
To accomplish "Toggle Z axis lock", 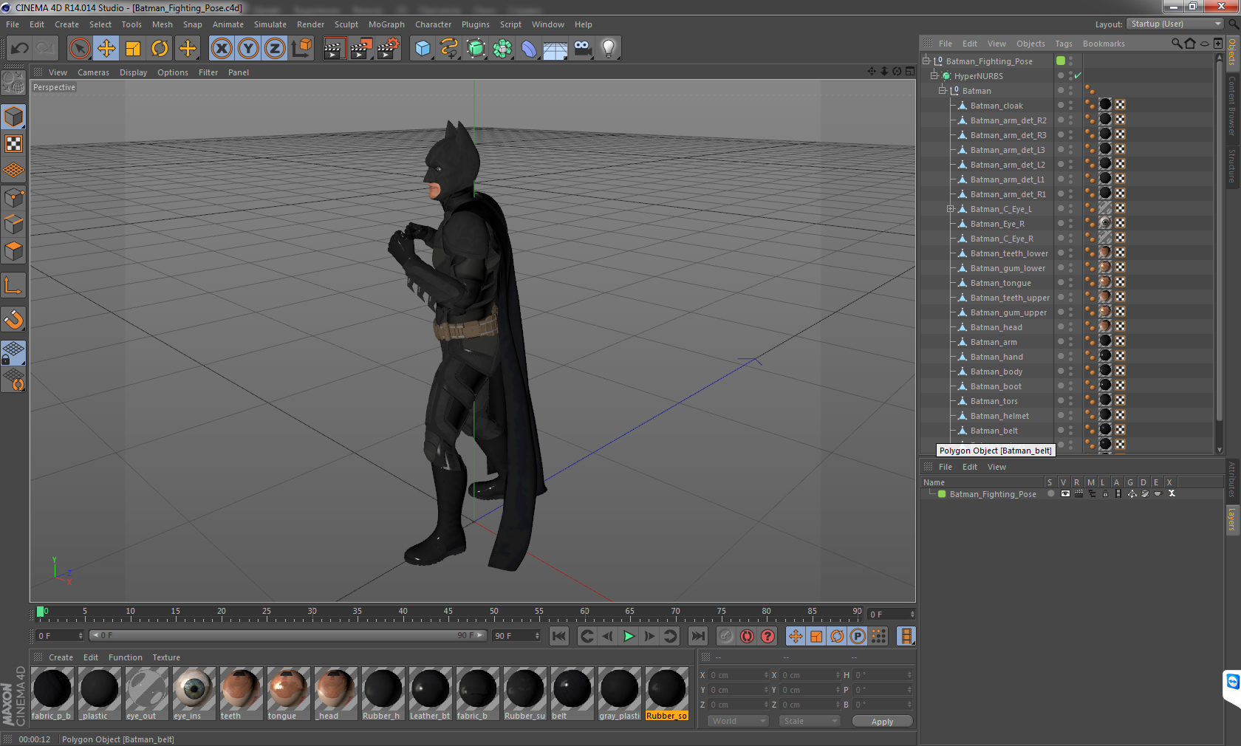I will (x=275, y=49).
